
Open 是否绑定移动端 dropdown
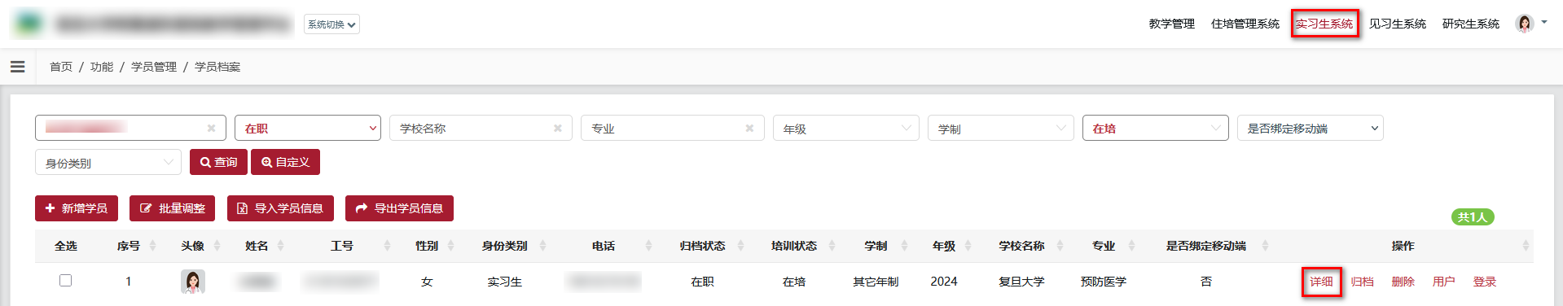1311,128
